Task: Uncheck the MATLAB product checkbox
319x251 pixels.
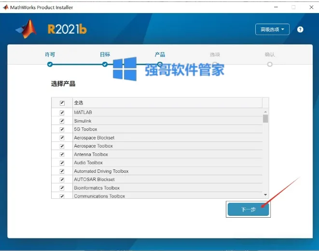Action: 62,112
